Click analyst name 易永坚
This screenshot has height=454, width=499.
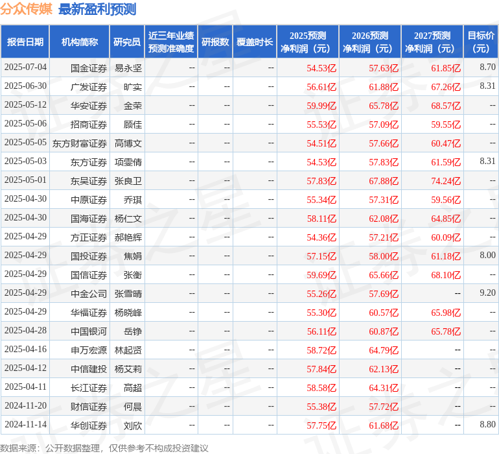pyautogui.click(x=128, y=67)
